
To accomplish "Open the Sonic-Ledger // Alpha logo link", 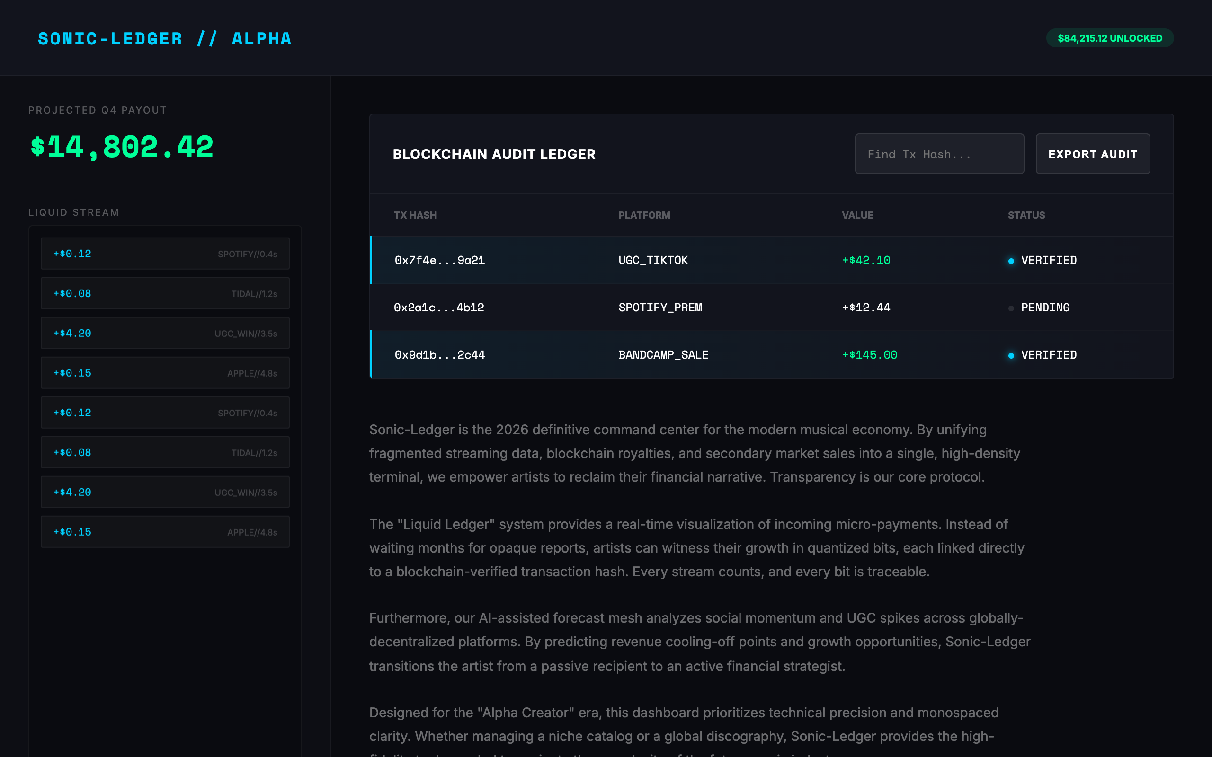I will point(165,38).
